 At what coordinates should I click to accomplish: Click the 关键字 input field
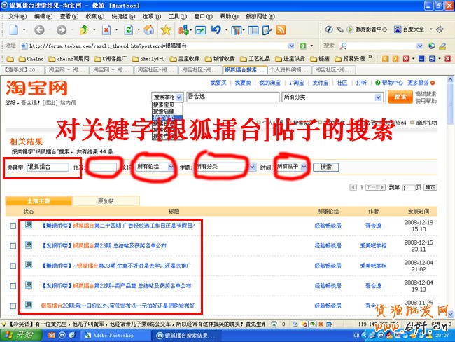pos(48,167)
